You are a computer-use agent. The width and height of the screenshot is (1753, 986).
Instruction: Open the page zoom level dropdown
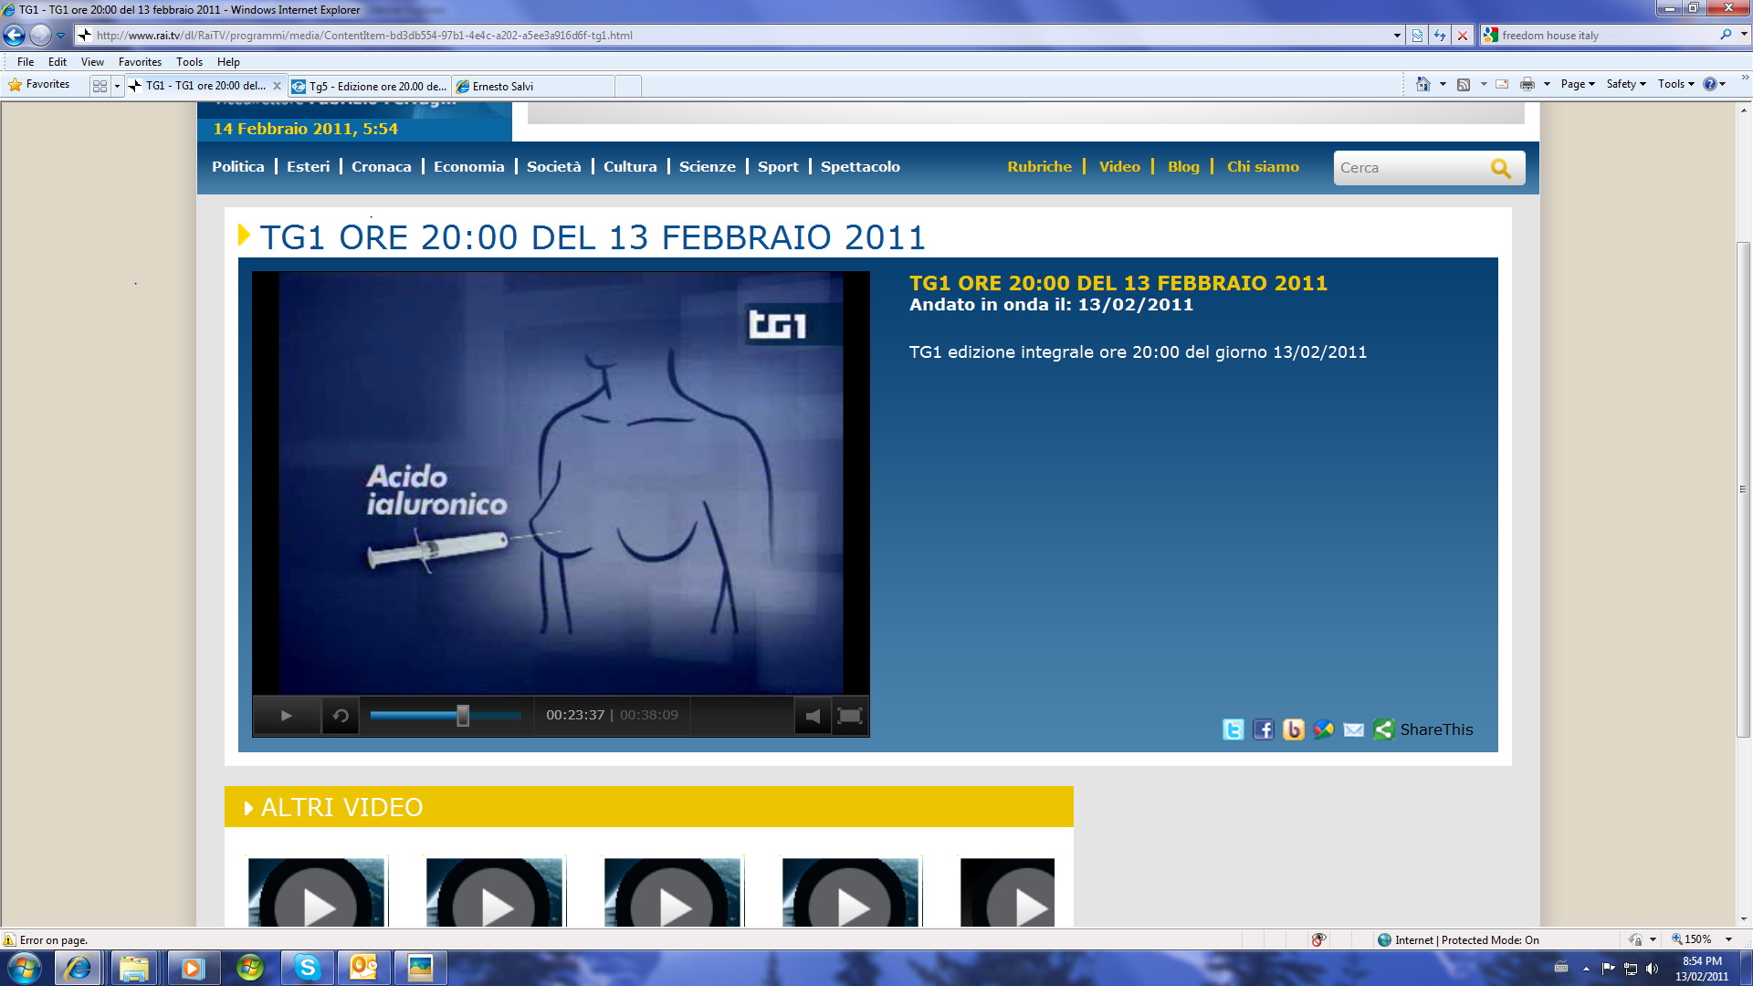click(1728, 939)
